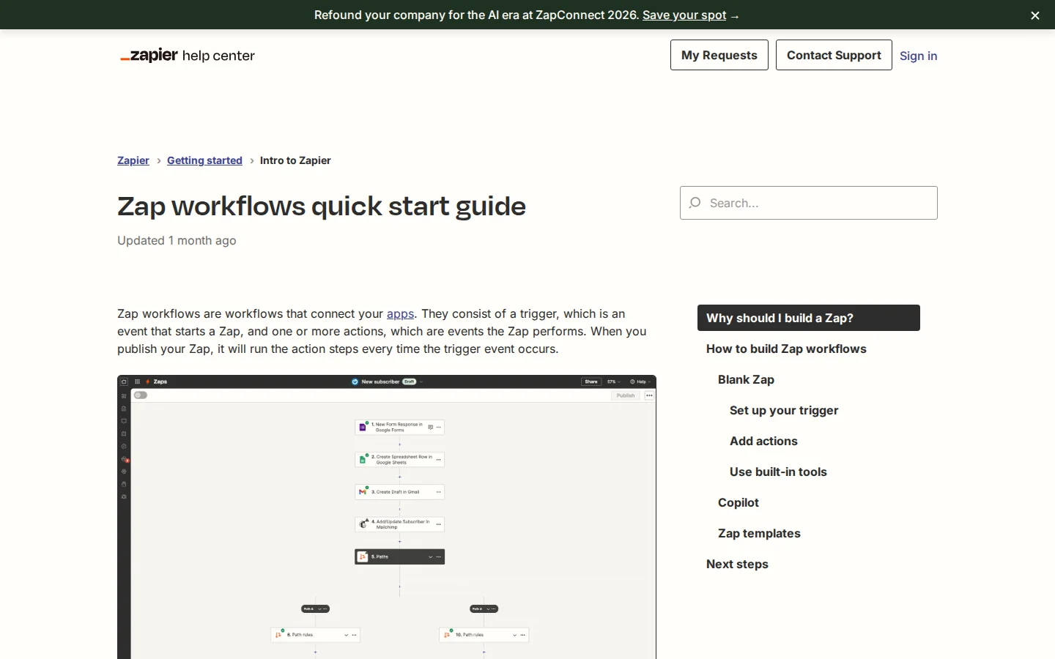Click the apps grid icon in the editor top bar

click(x=137, y=381)
